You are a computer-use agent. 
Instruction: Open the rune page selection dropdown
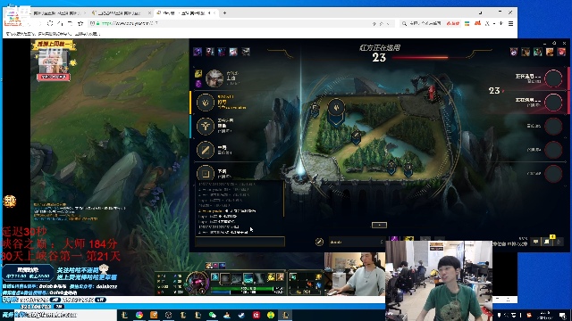coord(357,242)
